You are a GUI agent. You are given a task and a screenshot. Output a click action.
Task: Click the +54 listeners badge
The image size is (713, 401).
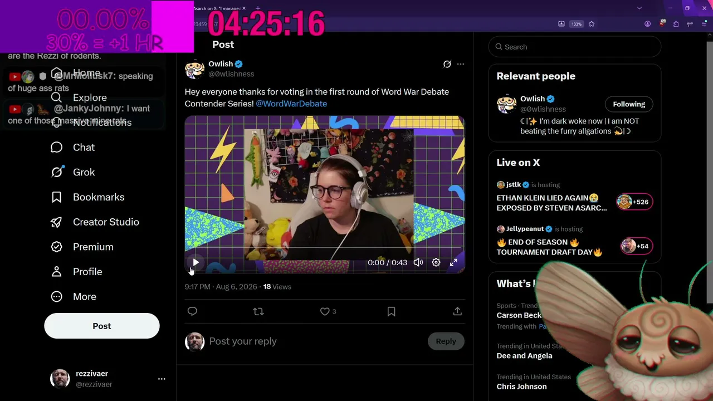click(637, 246)
